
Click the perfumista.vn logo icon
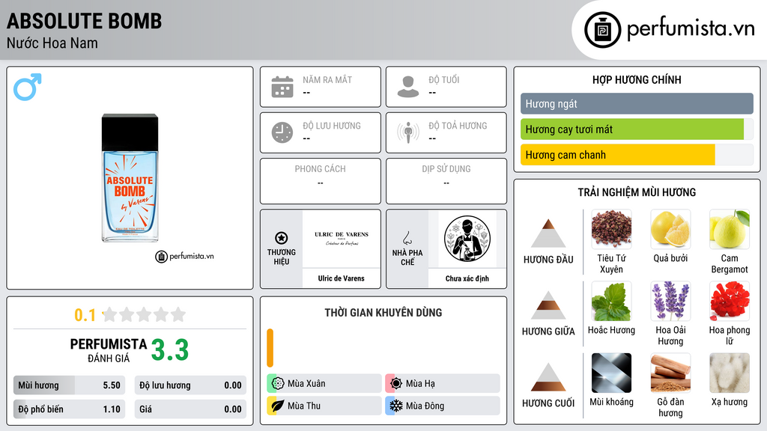pyautogui.click(x=602, y=30)
